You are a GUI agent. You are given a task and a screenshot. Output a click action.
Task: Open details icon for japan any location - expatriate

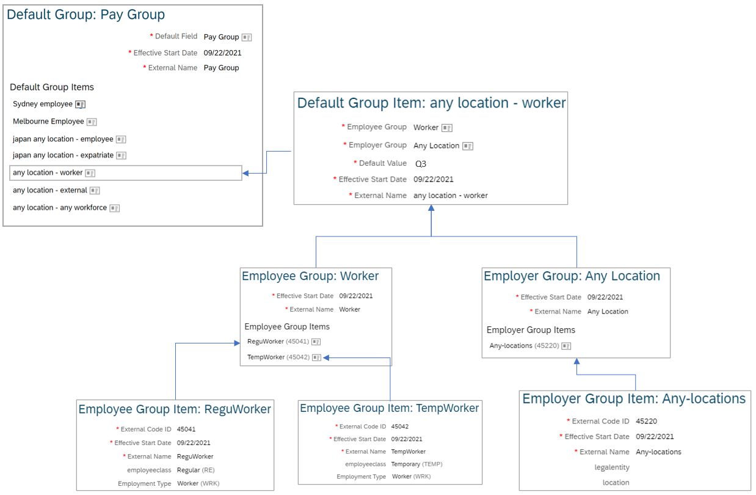coord(122,156)
